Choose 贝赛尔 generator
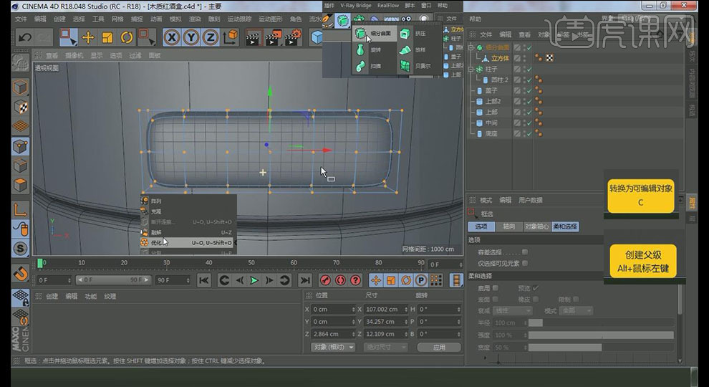The image size is (709, 387). point(415,66)
